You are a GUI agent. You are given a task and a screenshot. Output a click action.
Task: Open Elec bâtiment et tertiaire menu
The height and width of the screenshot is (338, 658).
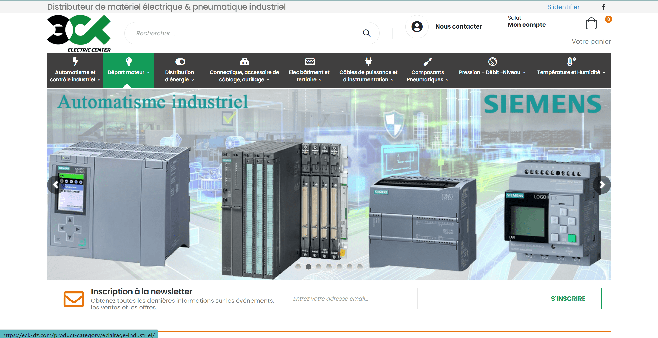309,76
